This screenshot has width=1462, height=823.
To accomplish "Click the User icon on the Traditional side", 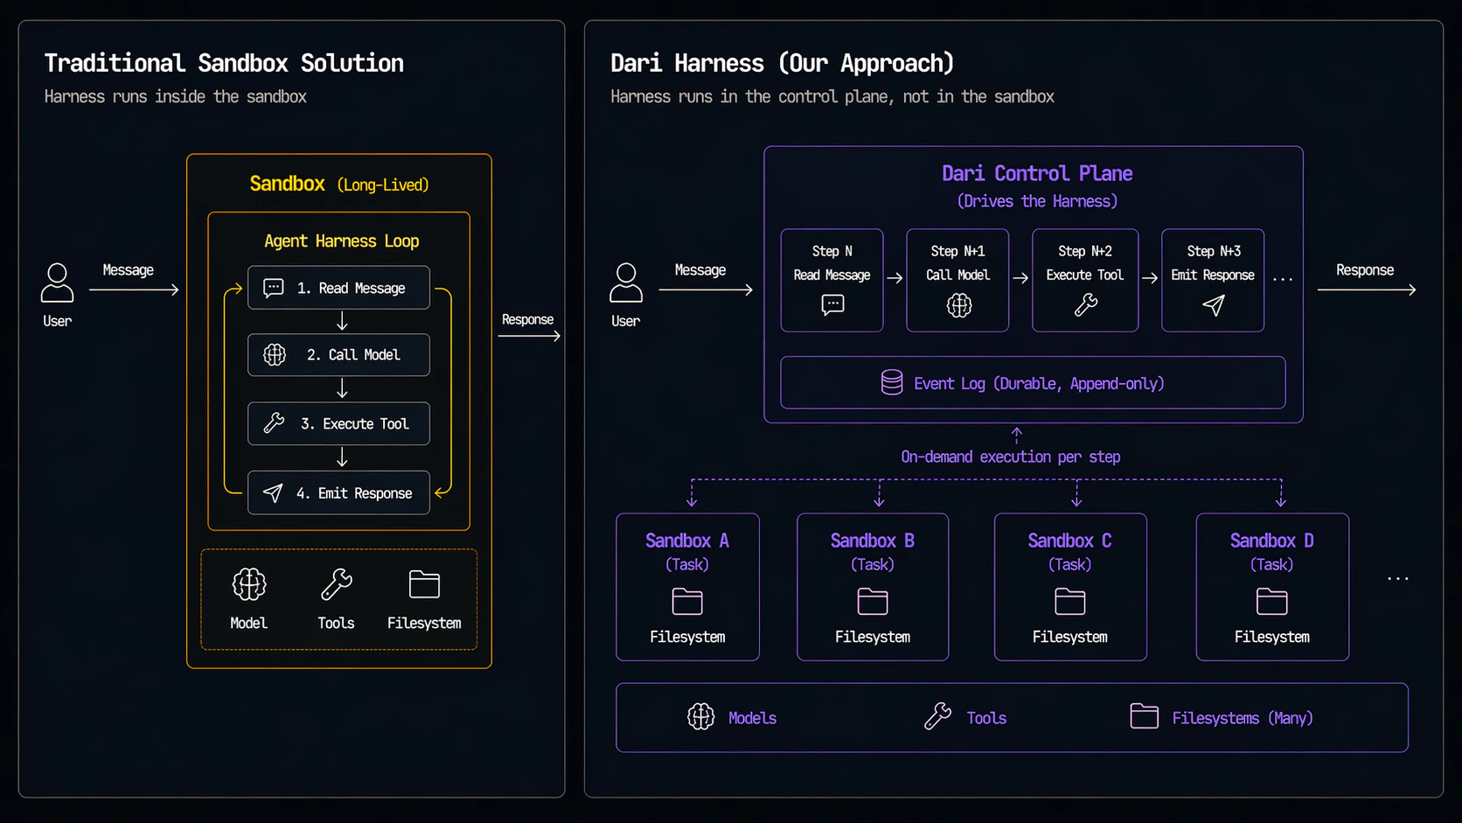I will [56, 284].
